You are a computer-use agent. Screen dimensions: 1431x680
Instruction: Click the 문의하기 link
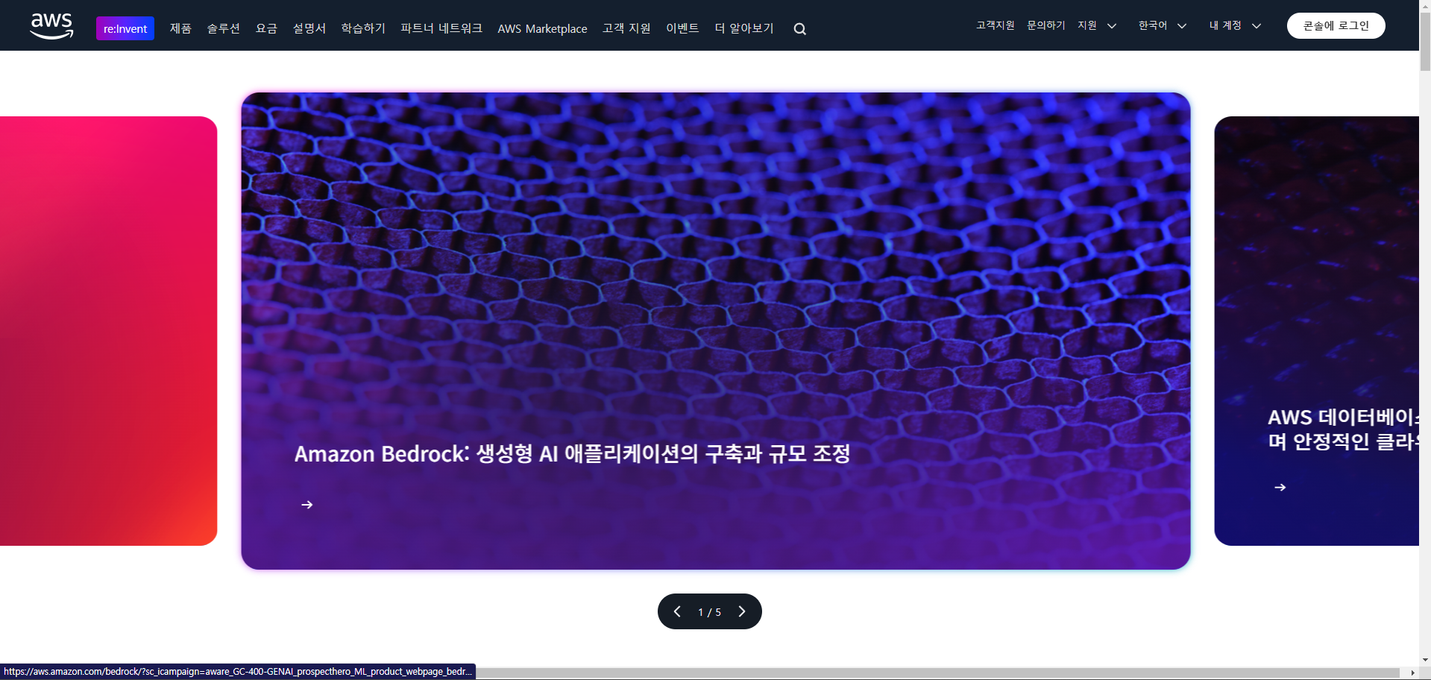tap(1046, 25)
